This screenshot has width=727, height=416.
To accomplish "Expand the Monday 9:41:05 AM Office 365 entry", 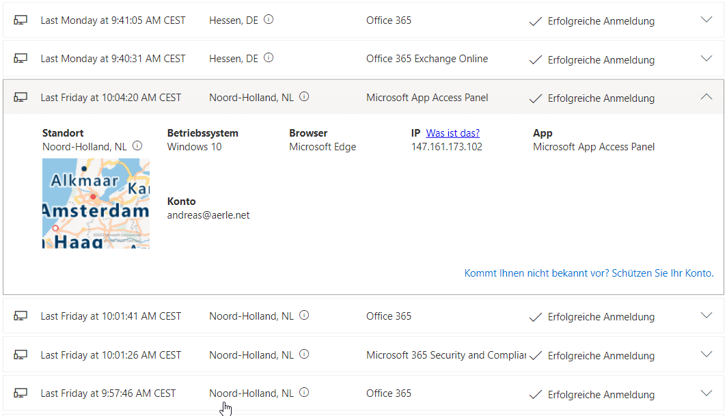I will [707, 20].
